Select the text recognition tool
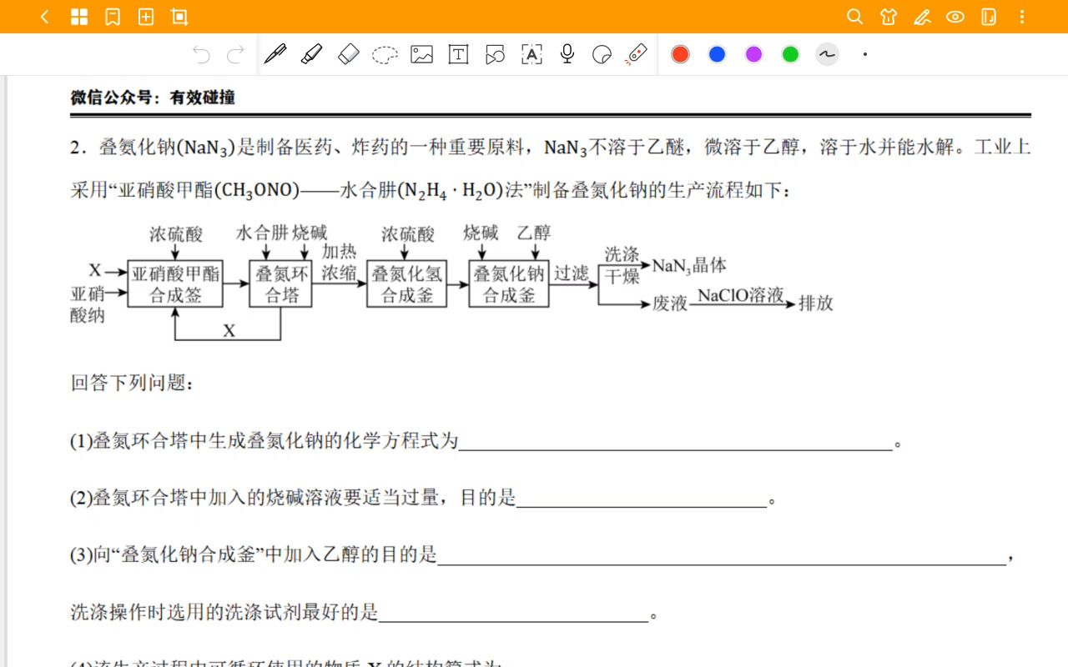The image size is (1068, 667). (531, 55)
